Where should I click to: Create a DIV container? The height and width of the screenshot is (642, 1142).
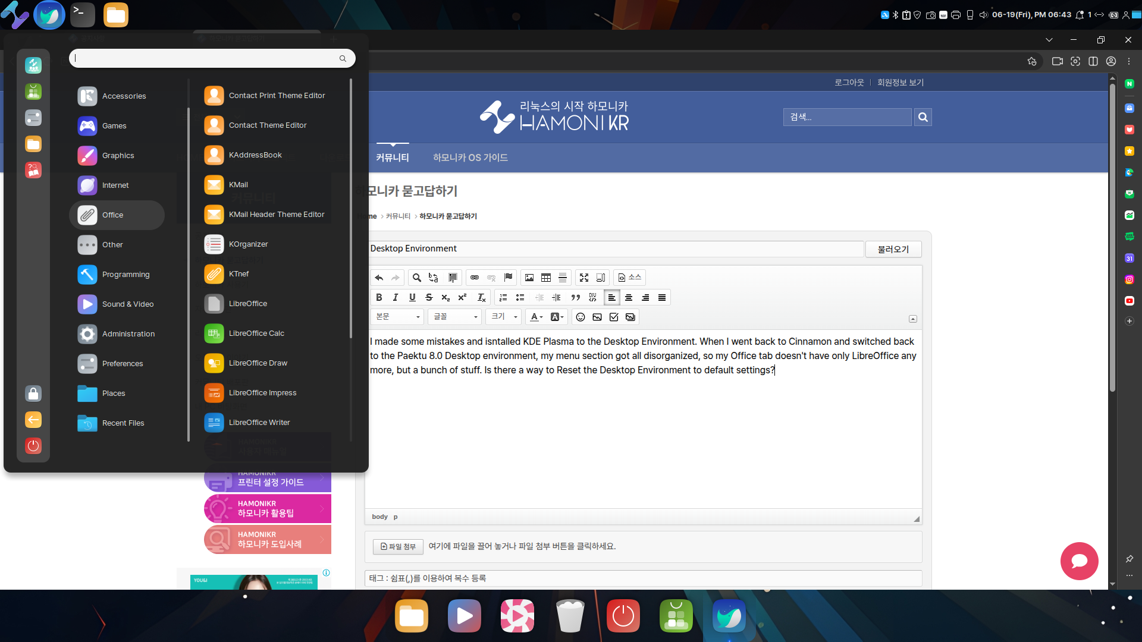pos(592,298)
